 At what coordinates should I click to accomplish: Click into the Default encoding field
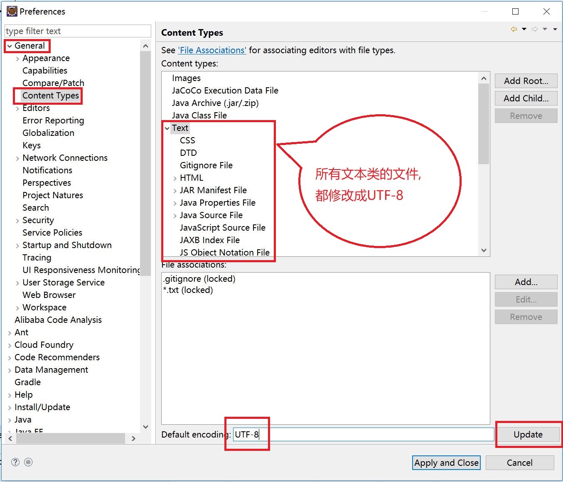pyautogui.click(x=361, y=435)
